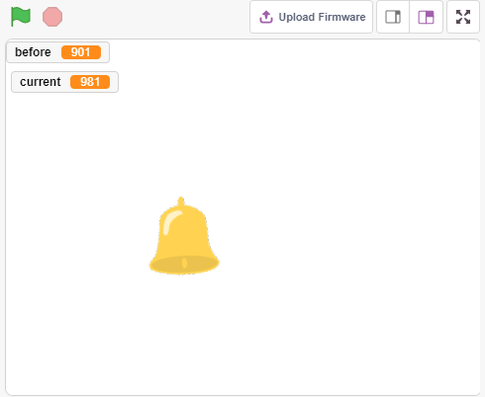This screenshot has width=485, height=397.
Task: Switch to large stage layout
Action: coord(426,17)
